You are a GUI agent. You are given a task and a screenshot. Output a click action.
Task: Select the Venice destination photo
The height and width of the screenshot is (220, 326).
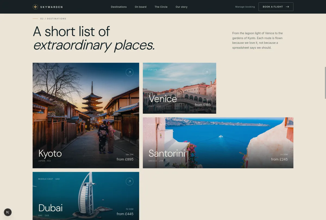point(180,88)
